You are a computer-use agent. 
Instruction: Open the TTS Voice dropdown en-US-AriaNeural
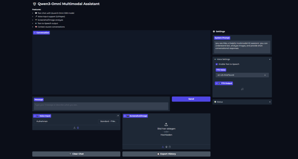pyautogui.click(x=242, y=75)
